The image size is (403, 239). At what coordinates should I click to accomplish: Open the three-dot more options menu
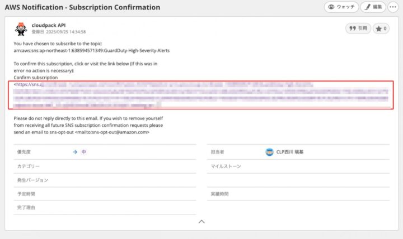[x=394, y=7]
